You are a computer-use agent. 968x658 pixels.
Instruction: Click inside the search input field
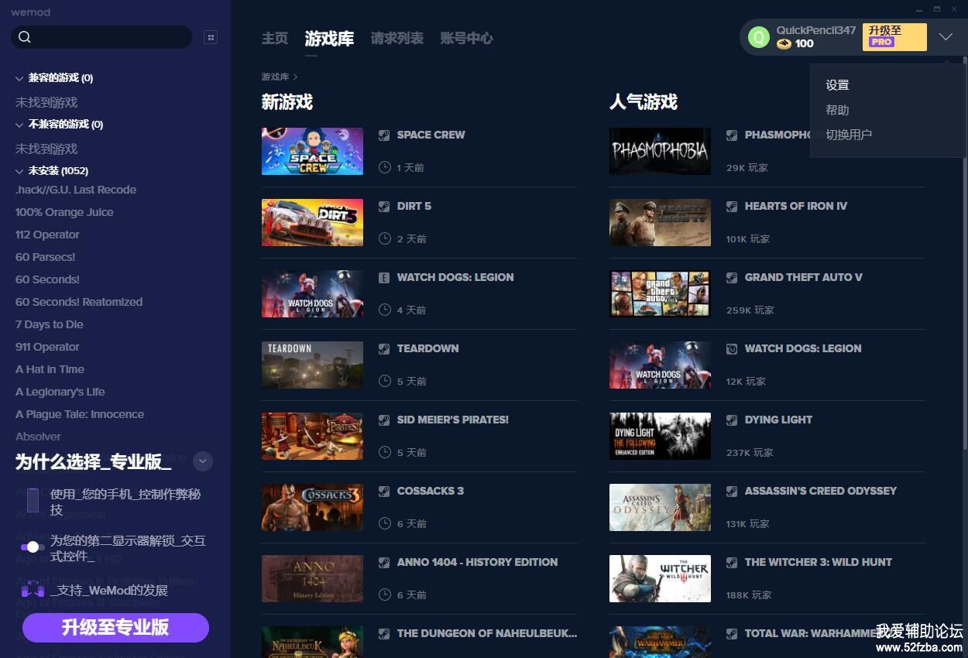pyautogui.click(x=101, y=37)
